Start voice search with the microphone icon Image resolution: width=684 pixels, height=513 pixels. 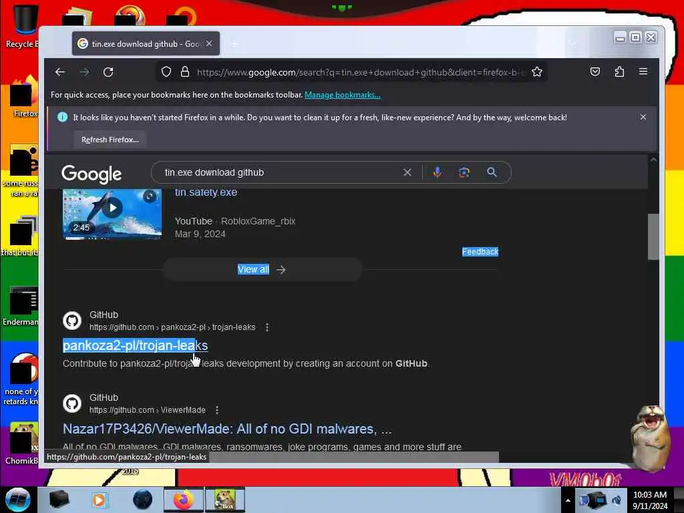437,172
